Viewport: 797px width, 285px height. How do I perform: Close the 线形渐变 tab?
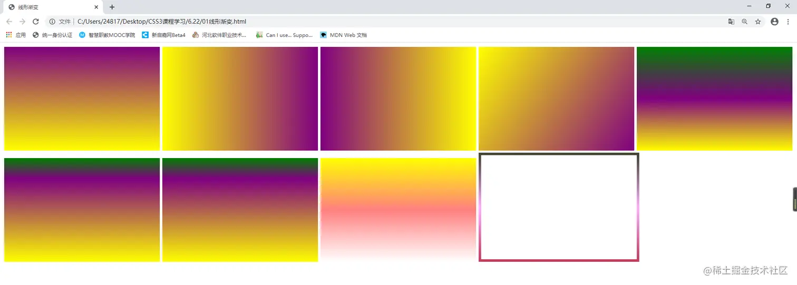96,7
